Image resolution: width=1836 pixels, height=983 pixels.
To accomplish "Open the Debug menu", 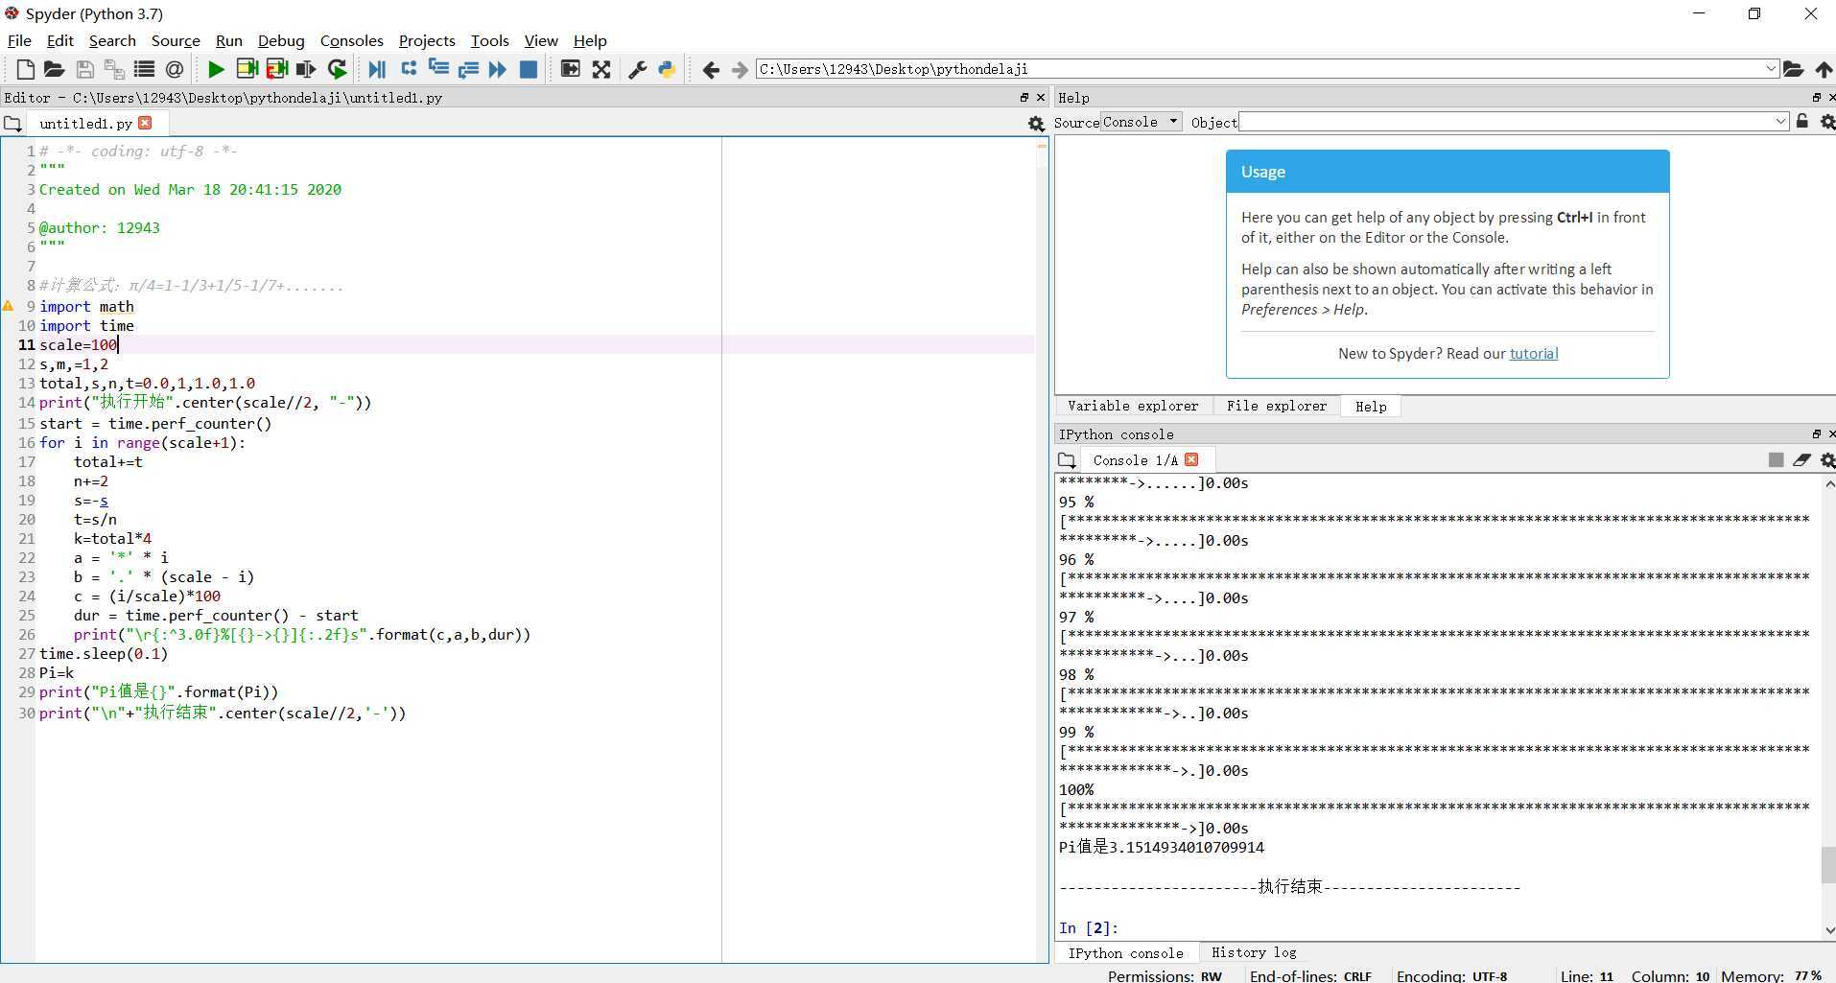I will pyautogui.click(x=281, y=40).
